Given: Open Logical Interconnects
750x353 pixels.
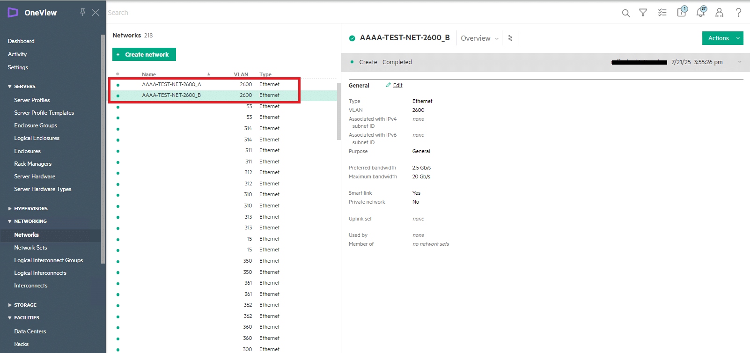Looking at the screenshot, I should click(40, 273).
